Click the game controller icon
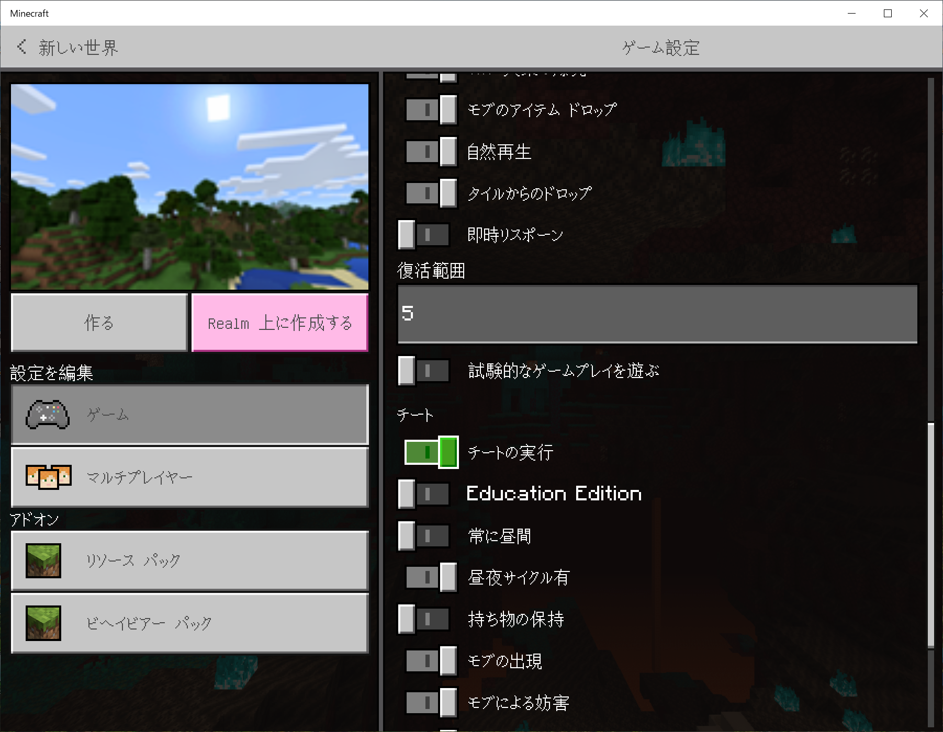Viewport: 943px width, 732px height. [48, 415]
